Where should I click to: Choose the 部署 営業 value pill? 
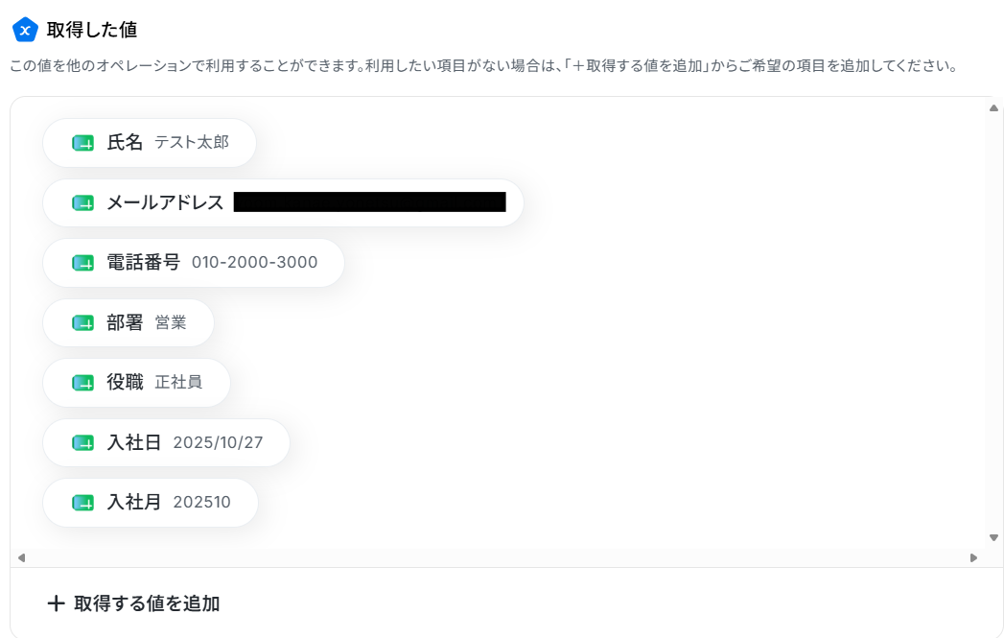coord(128,323)
